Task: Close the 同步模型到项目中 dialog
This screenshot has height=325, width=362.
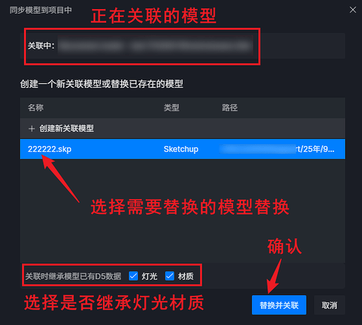Action: pyautogui.click(x=352, y=10)
